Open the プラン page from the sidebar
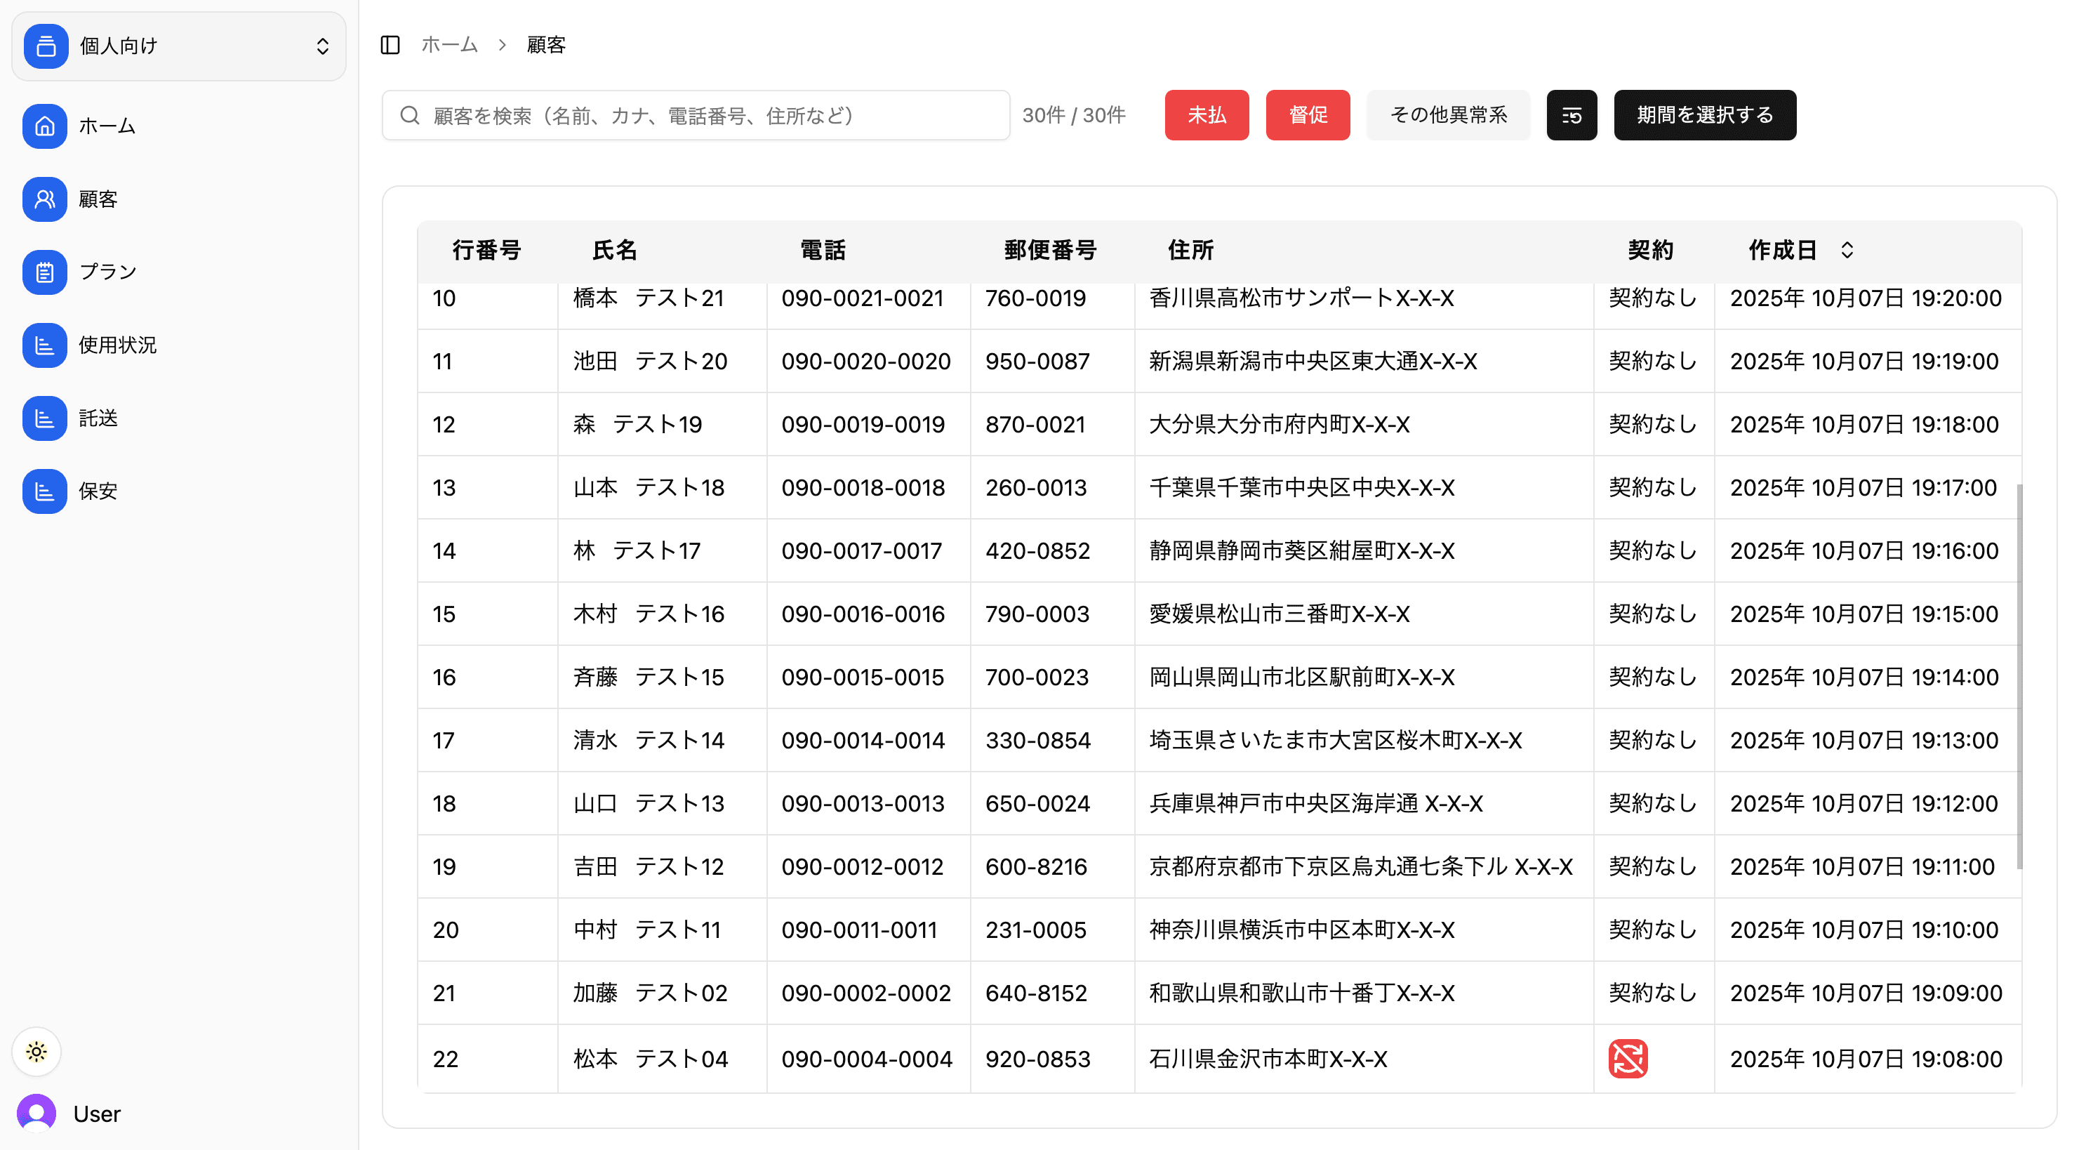Image resolution: width=2086 pixels, height=1150 pixels. point(44,272)
